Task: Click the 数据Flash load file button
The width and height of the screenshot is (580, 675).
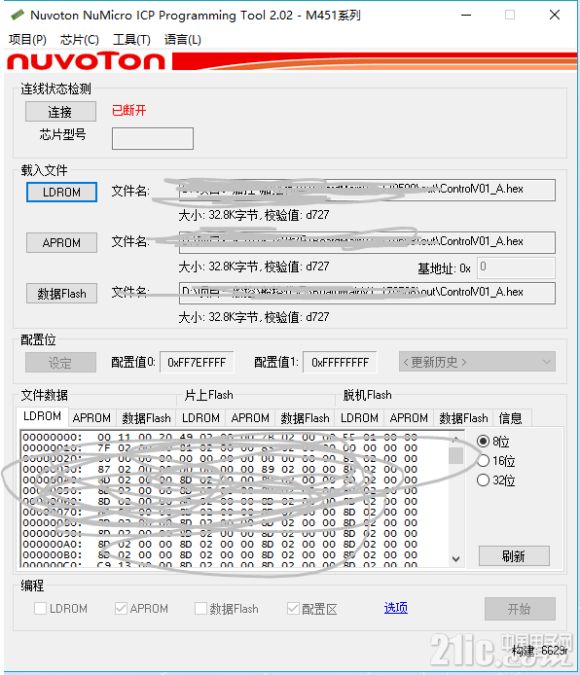Action: pos(61,294)
